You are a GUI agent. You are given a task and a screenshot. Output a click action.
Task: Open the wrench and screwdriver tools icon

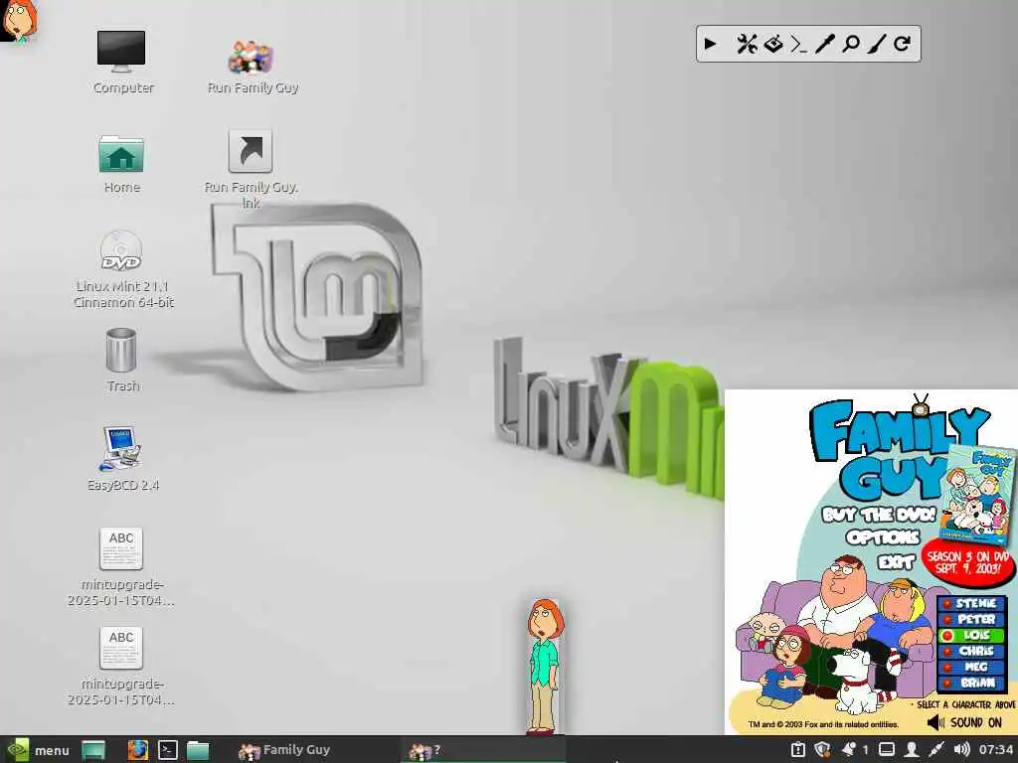747,44
